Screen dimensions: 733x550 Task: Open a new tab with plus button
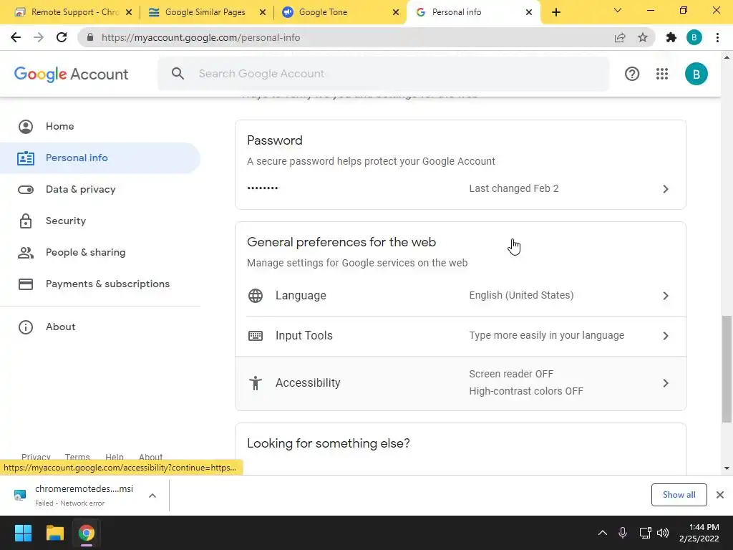click(555, 12)
